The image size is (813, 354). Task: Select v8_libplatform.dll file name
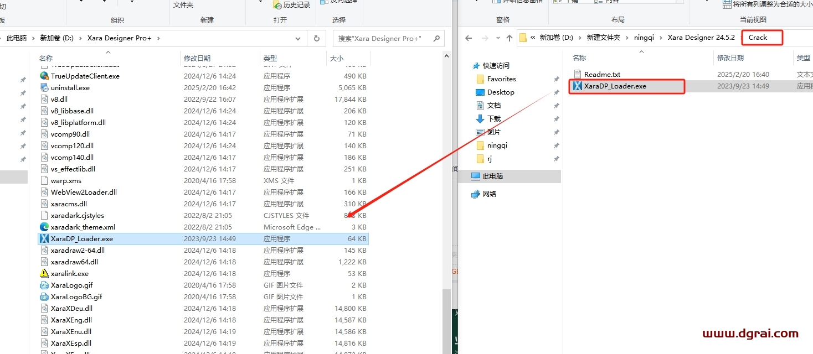[78, 122]
